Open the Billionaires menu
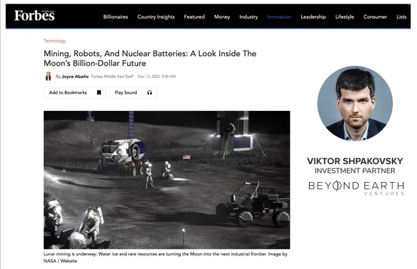The width and height of the screenshot is (417, 269). click(x=115, y=17)
